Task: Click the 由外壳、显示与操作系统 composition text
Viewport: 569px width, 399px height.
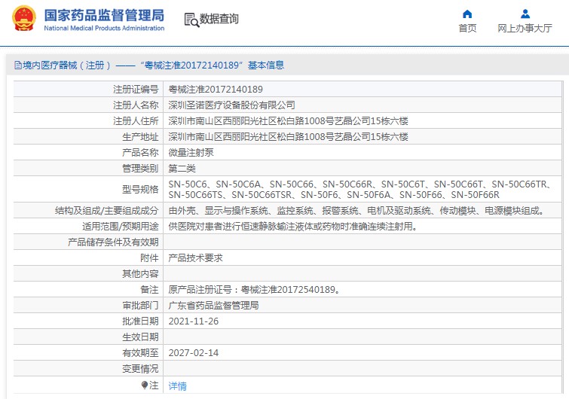Action: coord(356,211)
